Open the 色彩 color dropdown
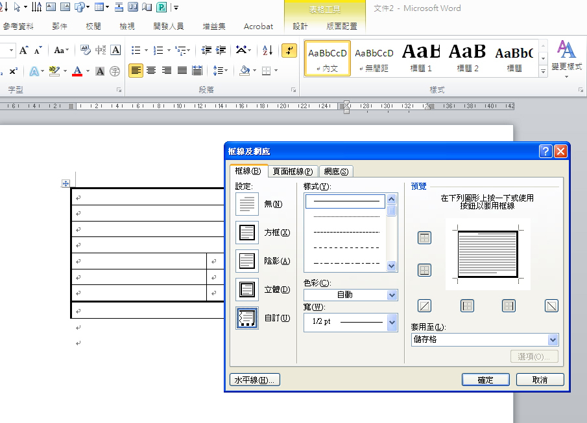Viewport: 587px width, 423px height. (x=392, y=295)
